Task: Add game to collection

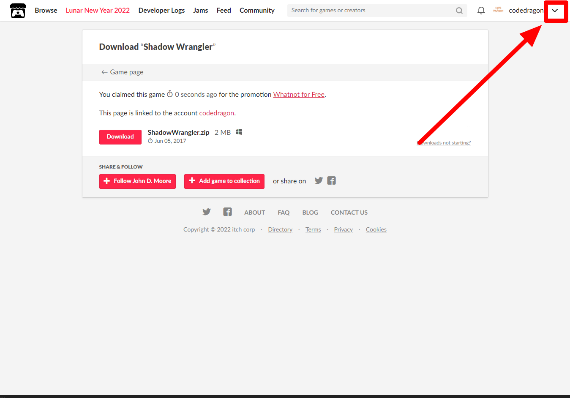Action: click(x=224, y=181)
